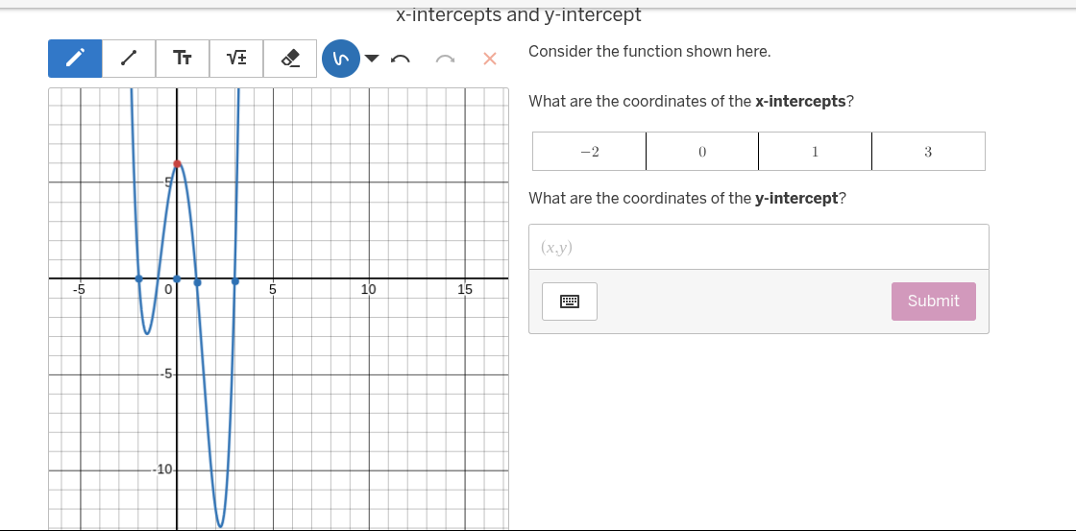Select the x-intercept cell showing 0
1076x531 pixels.
point(702,152)
